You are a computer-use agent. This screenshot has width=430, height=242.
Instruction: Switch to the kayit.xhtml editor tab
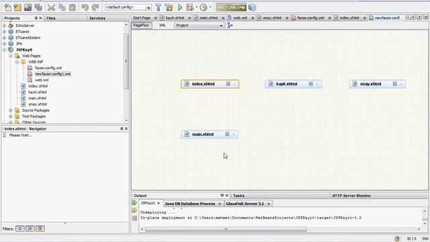[x=175, y=18]
